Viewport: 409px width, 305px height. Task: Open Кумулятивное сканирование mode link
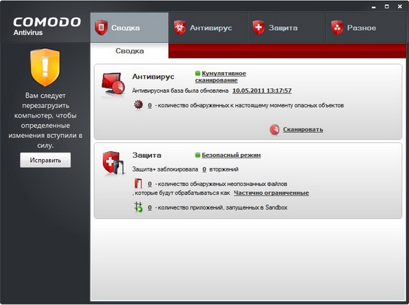pyautogui.click(x=221, y=77)
